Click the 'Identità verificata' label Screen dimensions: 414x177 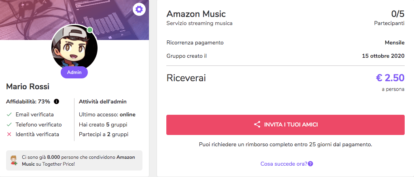click(x=37, y=134)
